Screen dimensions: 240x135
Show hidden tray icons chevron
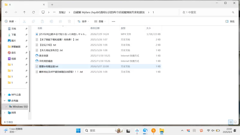(x=182, y=130)
